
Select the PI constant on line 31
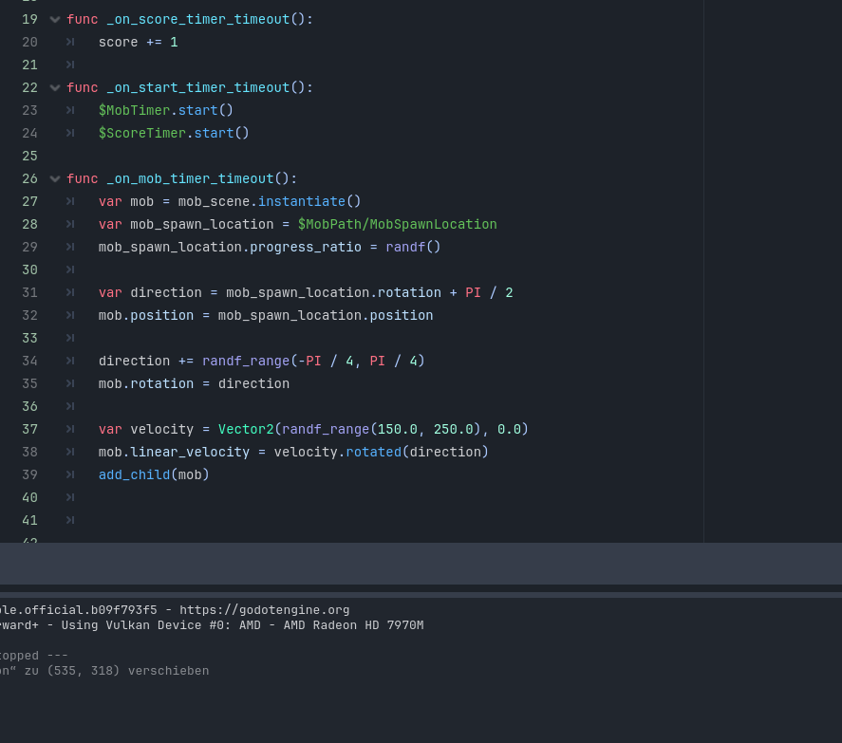[x=473, y=292]
